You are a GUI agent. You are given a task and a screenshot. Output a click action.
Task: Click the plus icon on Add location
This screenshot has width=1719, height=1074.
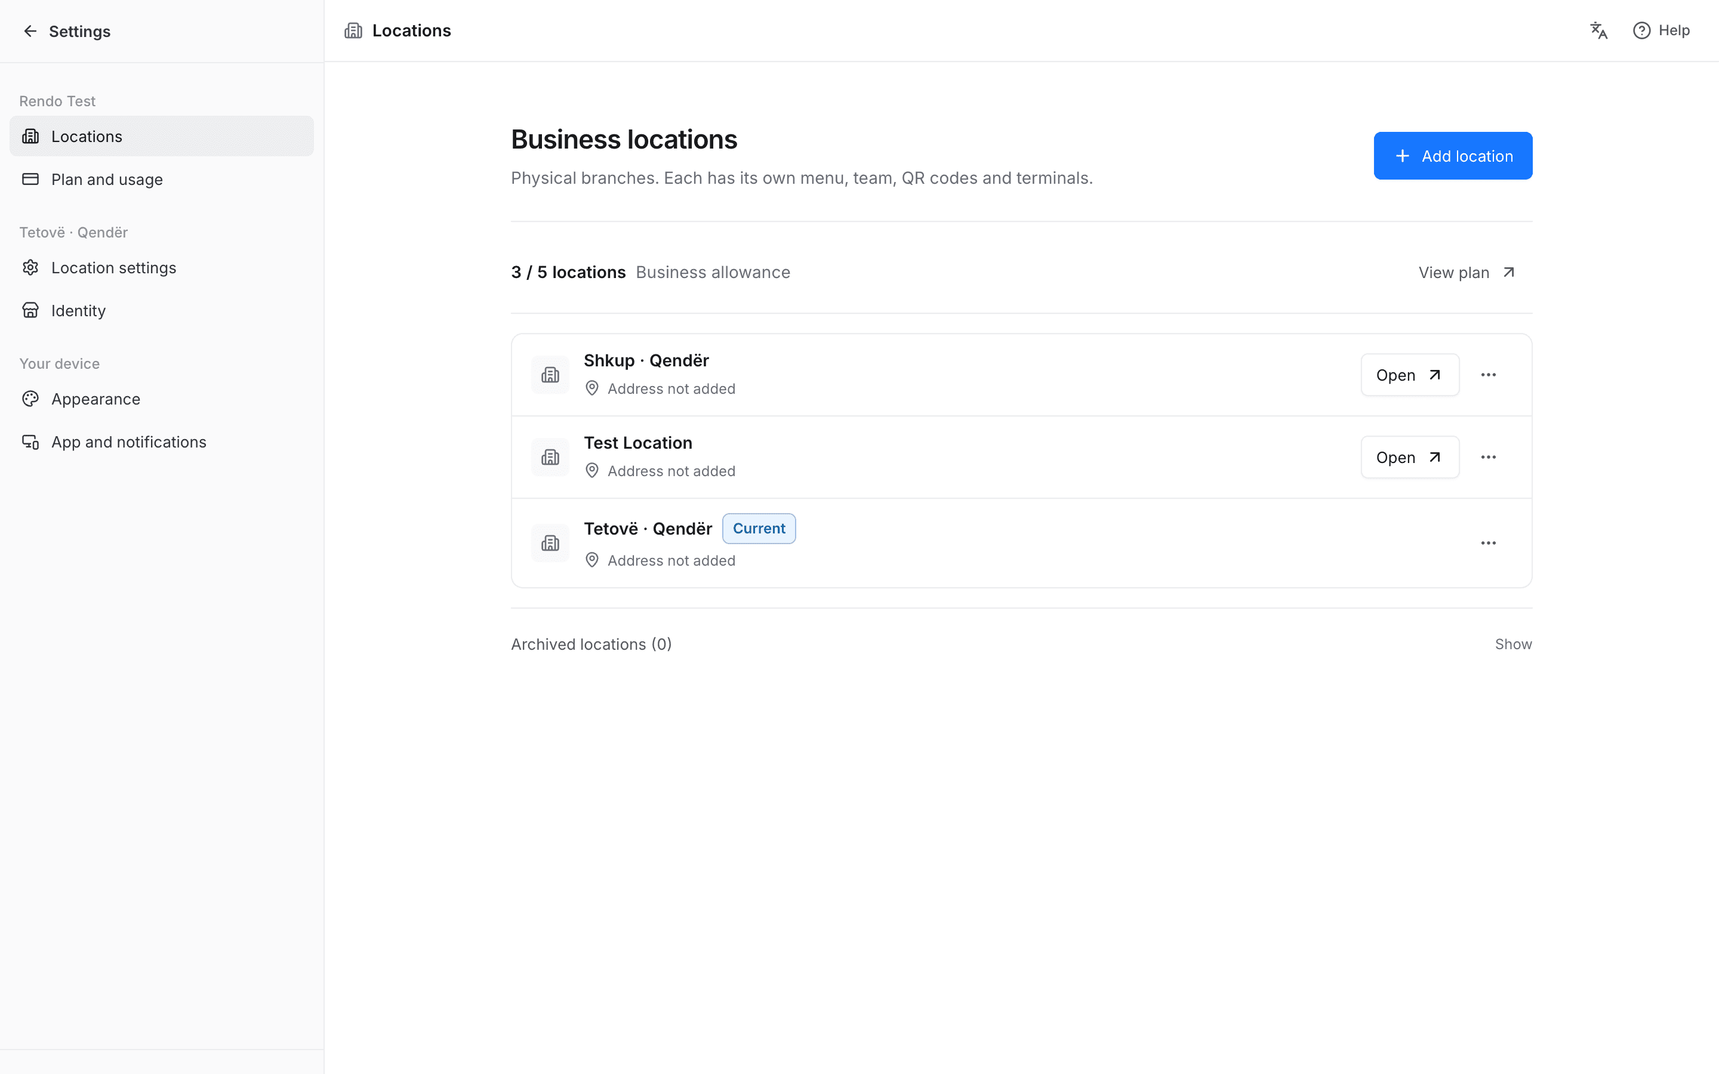tap(1402, 156)
